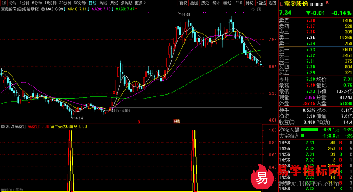Click the 买一 7.33 bid row
Viewport: 353px width, 192px height.
coord(316,50)
